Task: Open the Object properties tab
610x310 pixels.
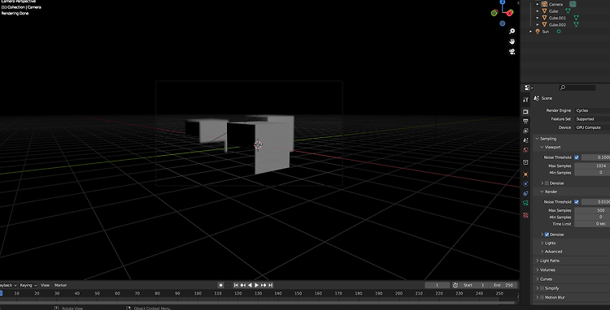Action: click(525, 174)
